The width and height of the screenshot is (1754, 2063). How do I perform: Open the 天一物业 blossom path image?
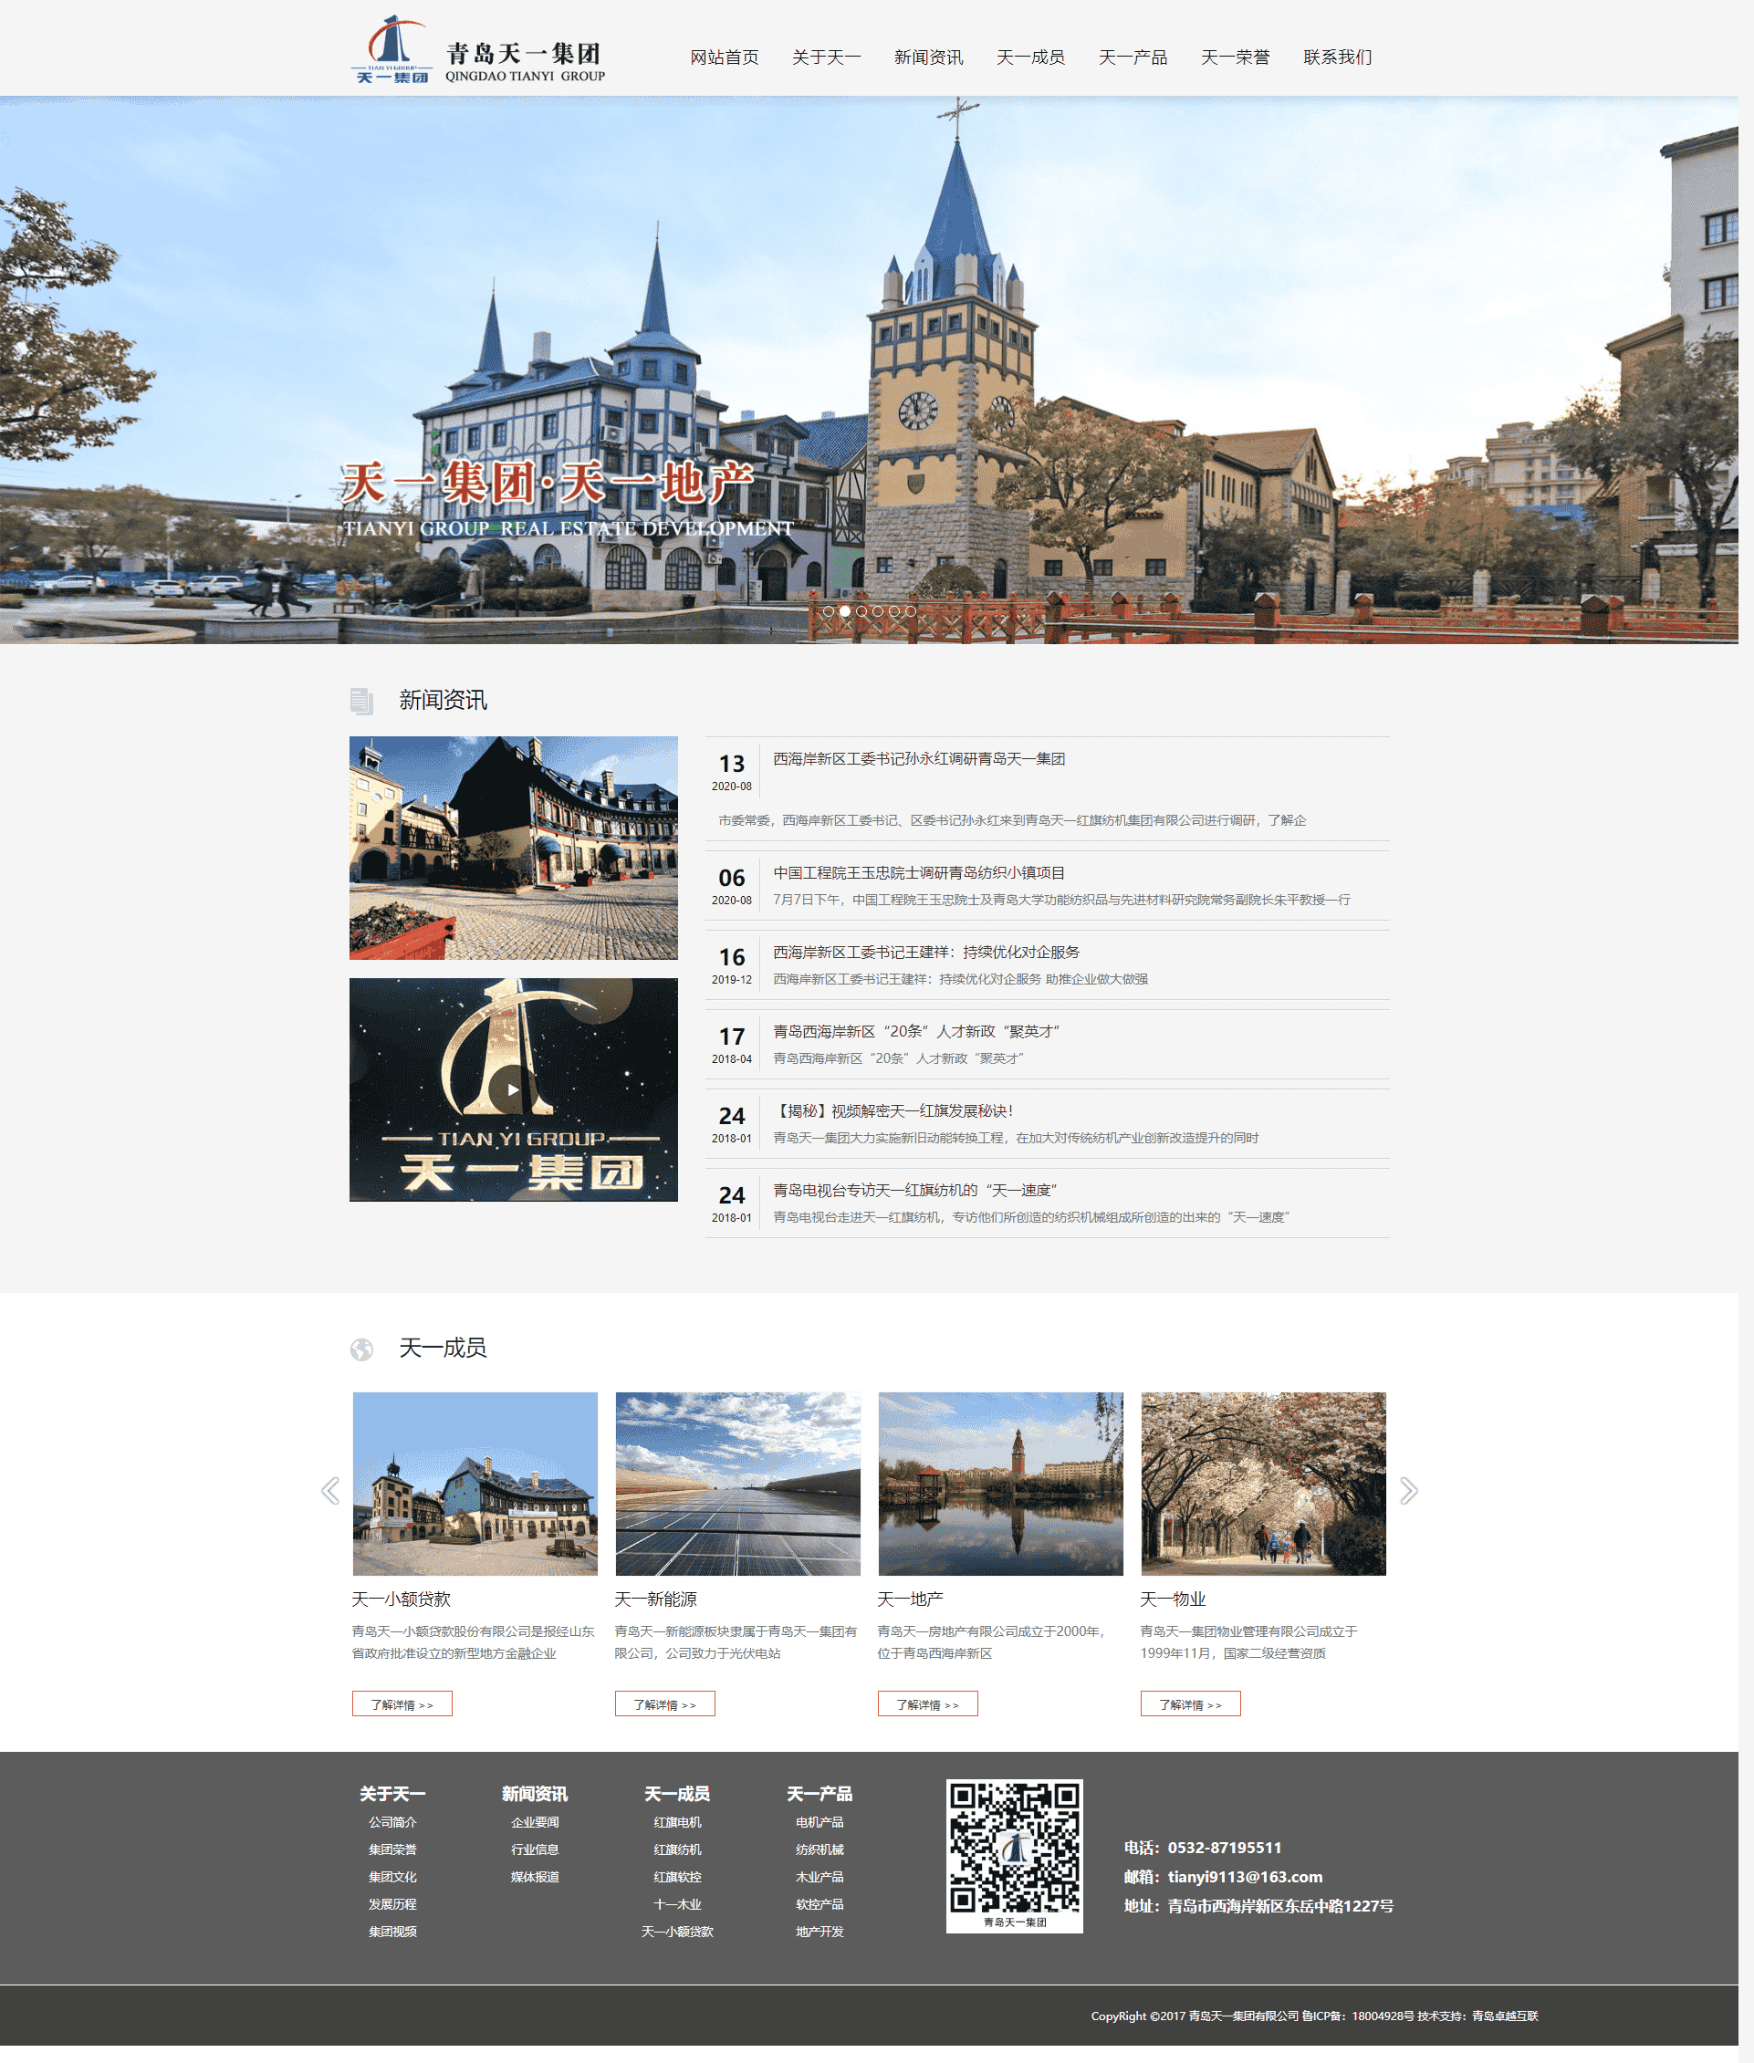click(1263, 1484)
